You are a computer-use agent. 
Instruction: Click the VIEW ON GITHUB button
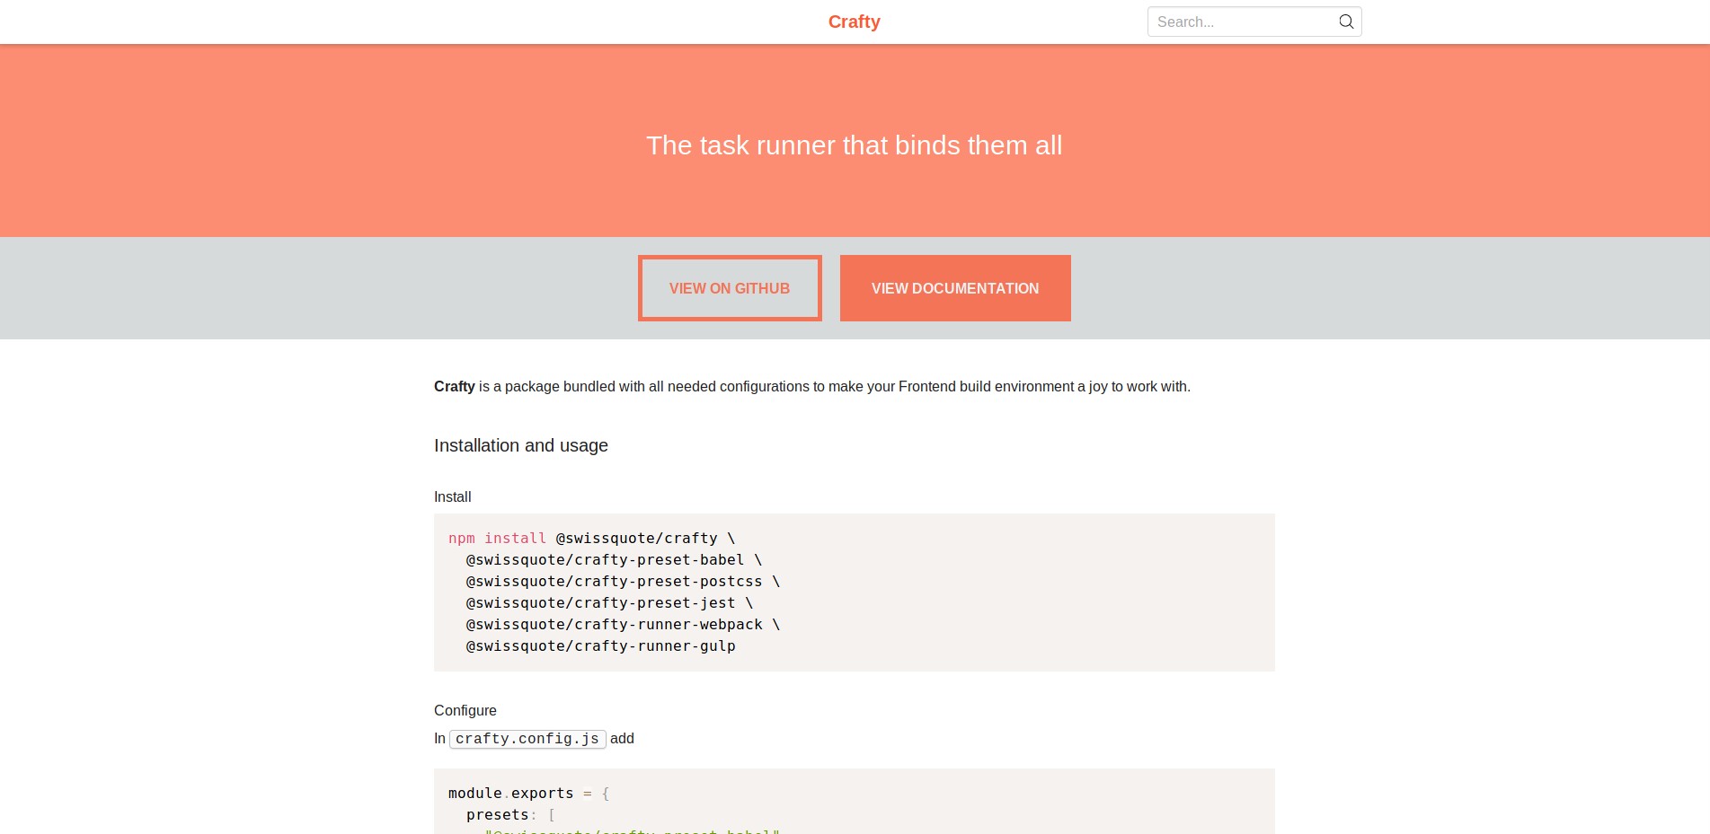tap(730, 288)
